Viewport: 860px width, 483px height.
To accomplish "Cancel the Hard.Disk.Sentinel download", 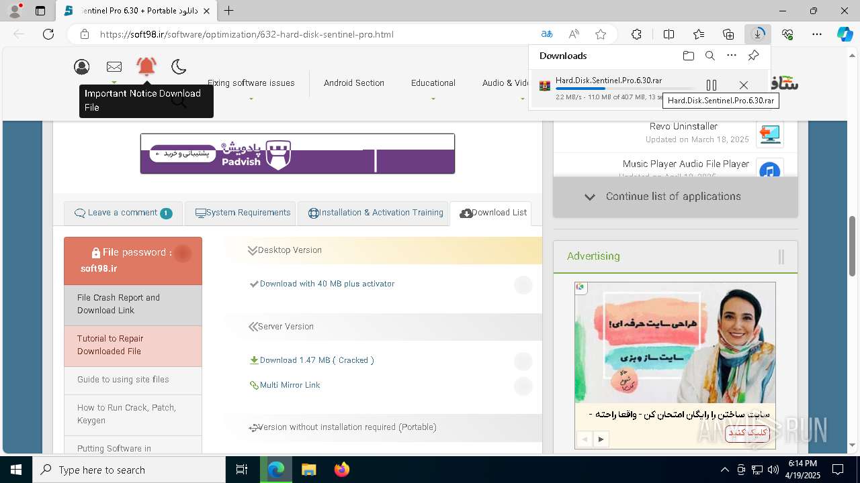I will point(744,85).
